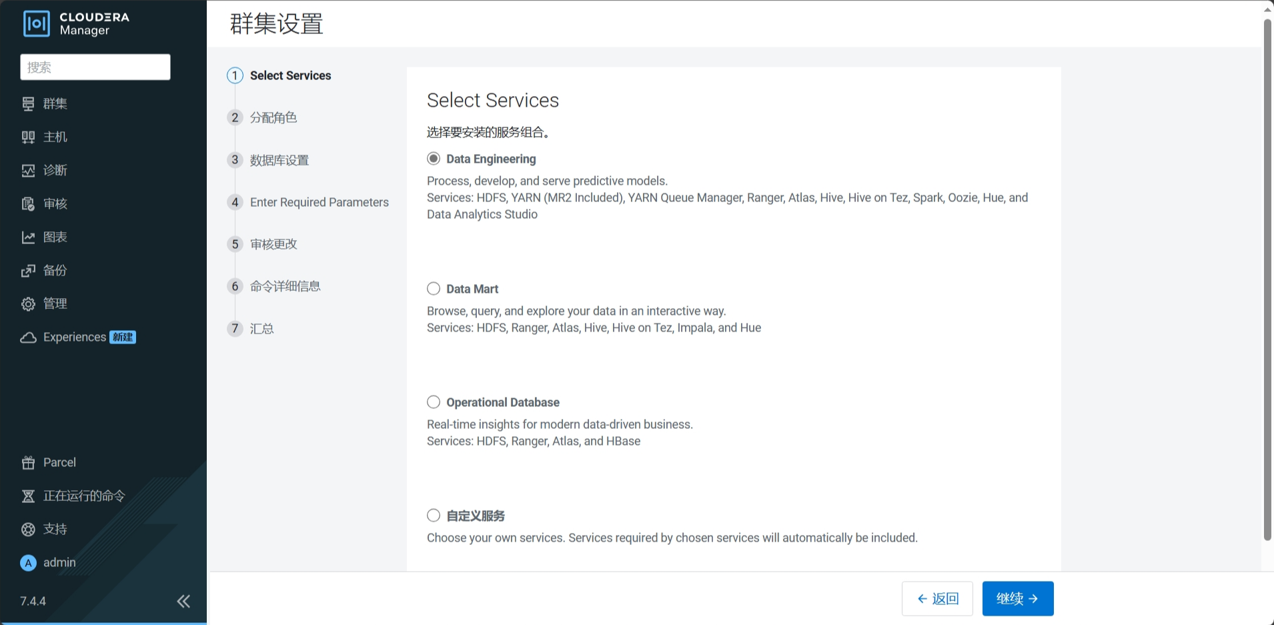Go to wizard step 3 数据库设置
Image resolution: width=1274 pixels, height=625 pixels.
(x=268, y=160)
